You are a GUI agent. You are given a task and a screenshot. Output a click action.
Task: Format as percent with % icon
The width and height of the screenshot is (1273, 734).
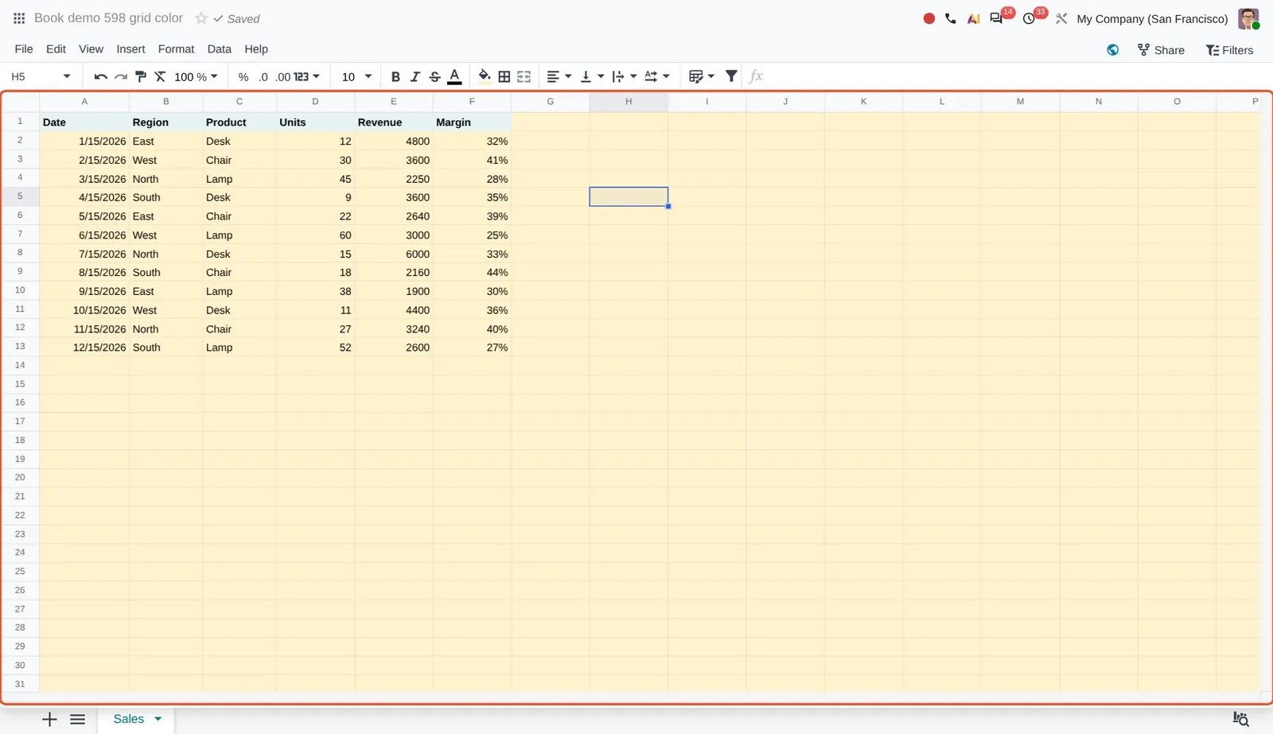(243, 76)
